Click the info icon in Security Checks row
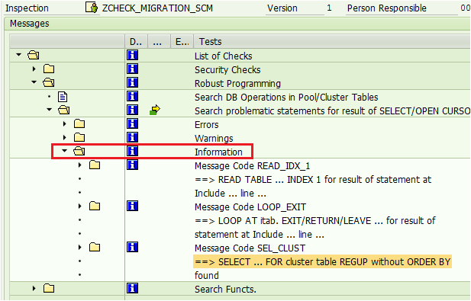Viewport: 471px width, 301px height. click(x=133, y=69)
